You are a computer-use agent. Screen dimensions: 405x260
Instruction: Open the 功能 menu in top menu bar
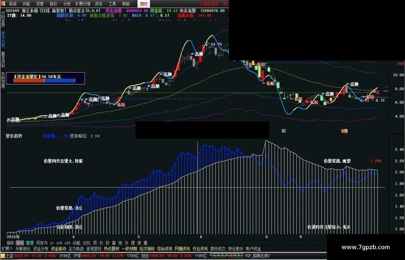26,4
